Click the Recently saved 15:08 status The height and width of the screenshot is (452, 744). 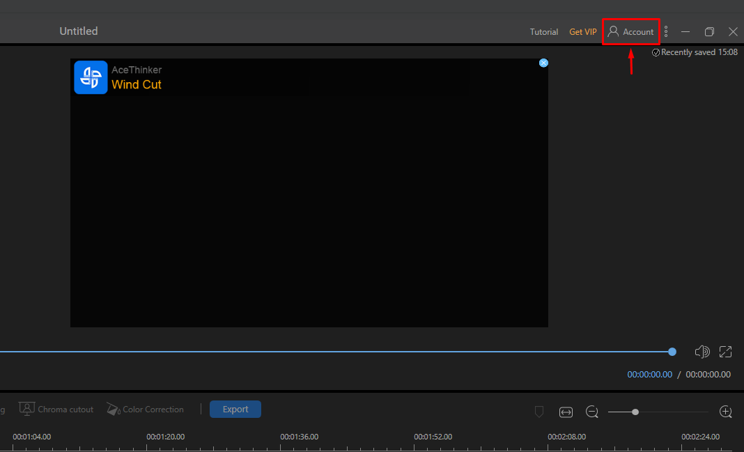click(695, 52)
